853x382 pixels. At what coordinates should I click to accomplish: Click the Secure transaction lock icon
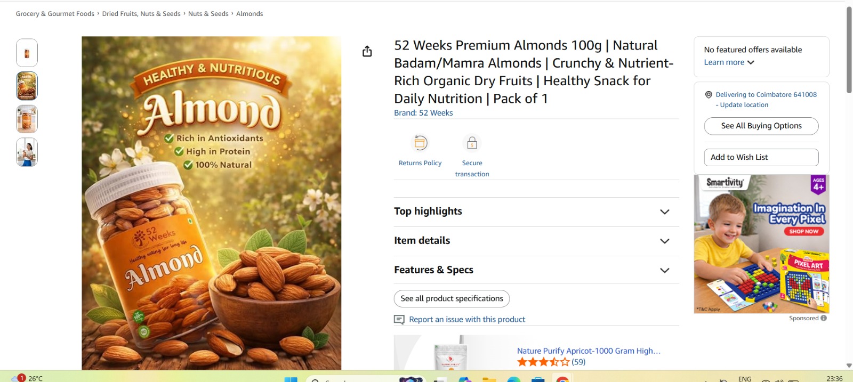472,143
